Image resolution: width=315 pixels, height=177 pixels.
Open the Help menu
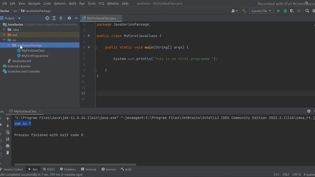coord(125,3)
